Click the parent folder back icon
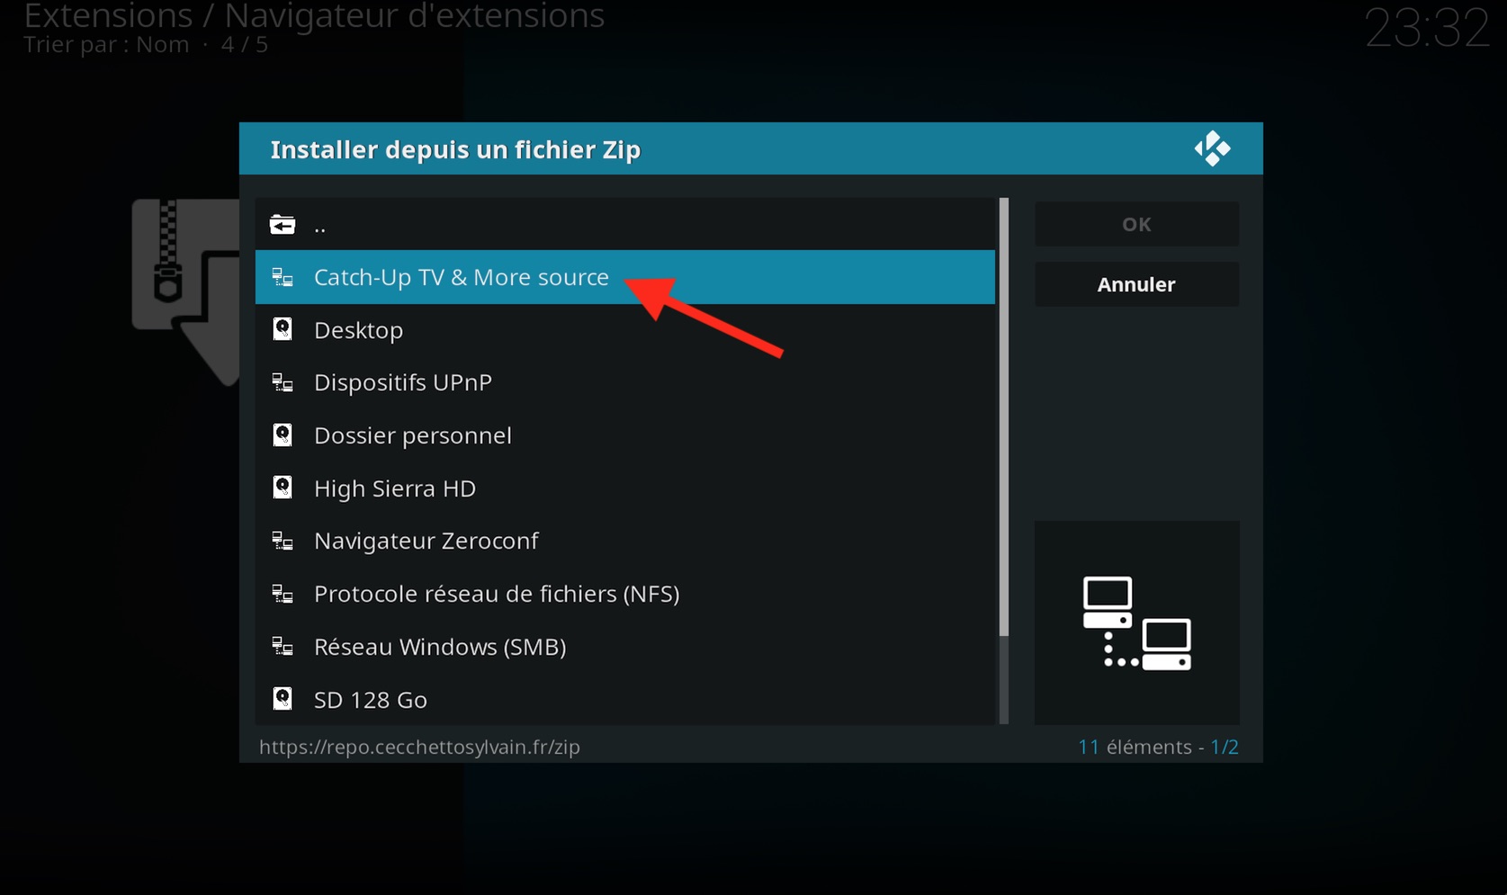Screen dimensions: 1507x895 pos(283,225)
